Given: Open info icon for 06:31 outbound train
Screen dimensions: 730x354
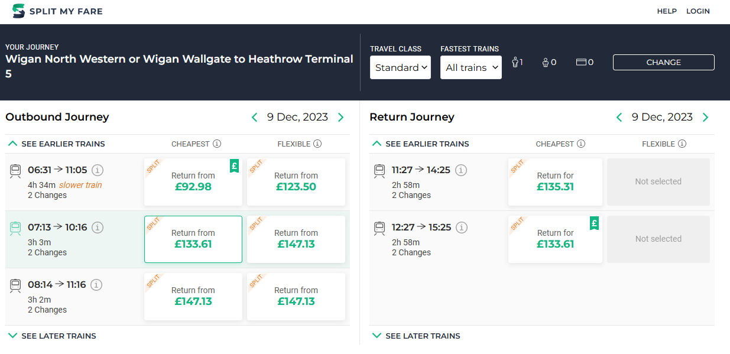Looking at the screenshot, I should [x=98, y=170].
